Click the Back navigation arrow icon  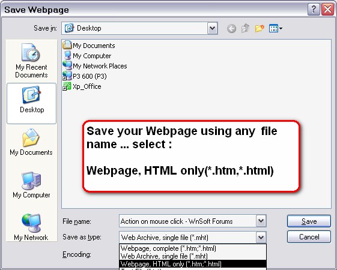point(231,28)
